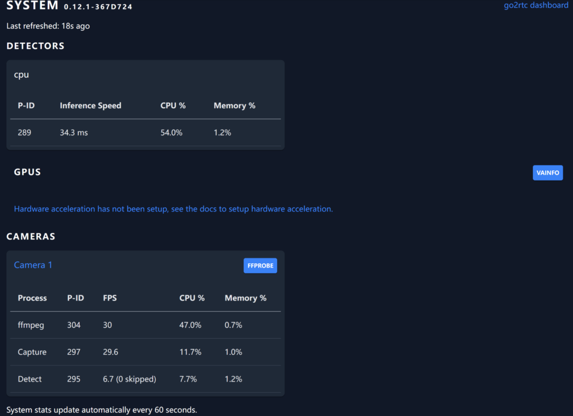This screenshot has height=416, width=573.
Task: Click the SYSTEM page heading
Action: (x=32, y=6)
